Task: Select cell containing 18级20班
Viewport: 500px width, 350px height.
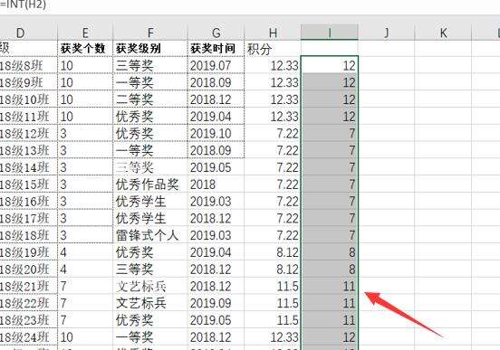Action: [x=28, y=270]
